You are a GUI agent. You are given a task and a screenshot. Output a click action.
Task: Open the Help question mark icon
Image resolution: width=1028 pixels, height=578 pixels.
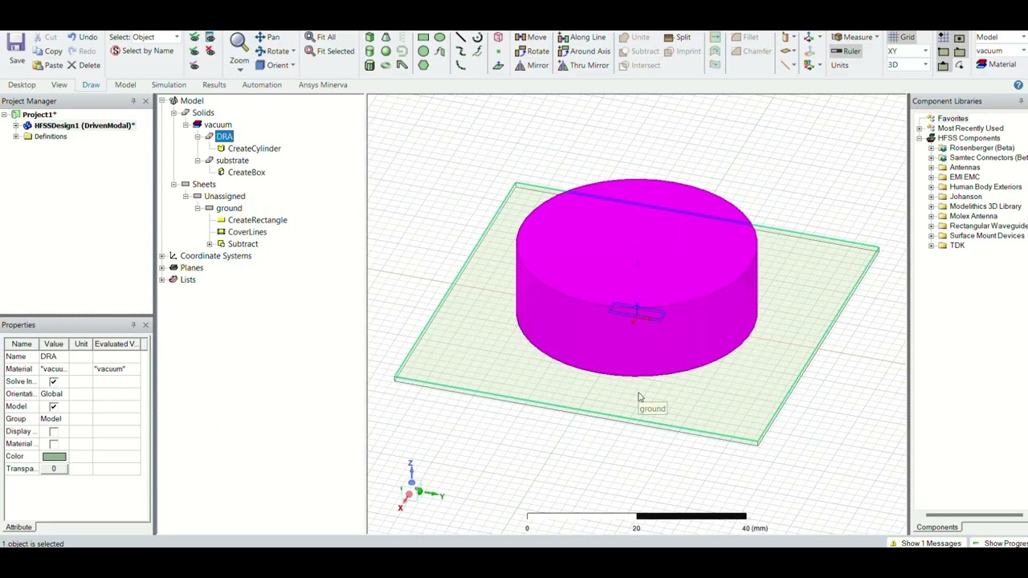click(1018, 85)
